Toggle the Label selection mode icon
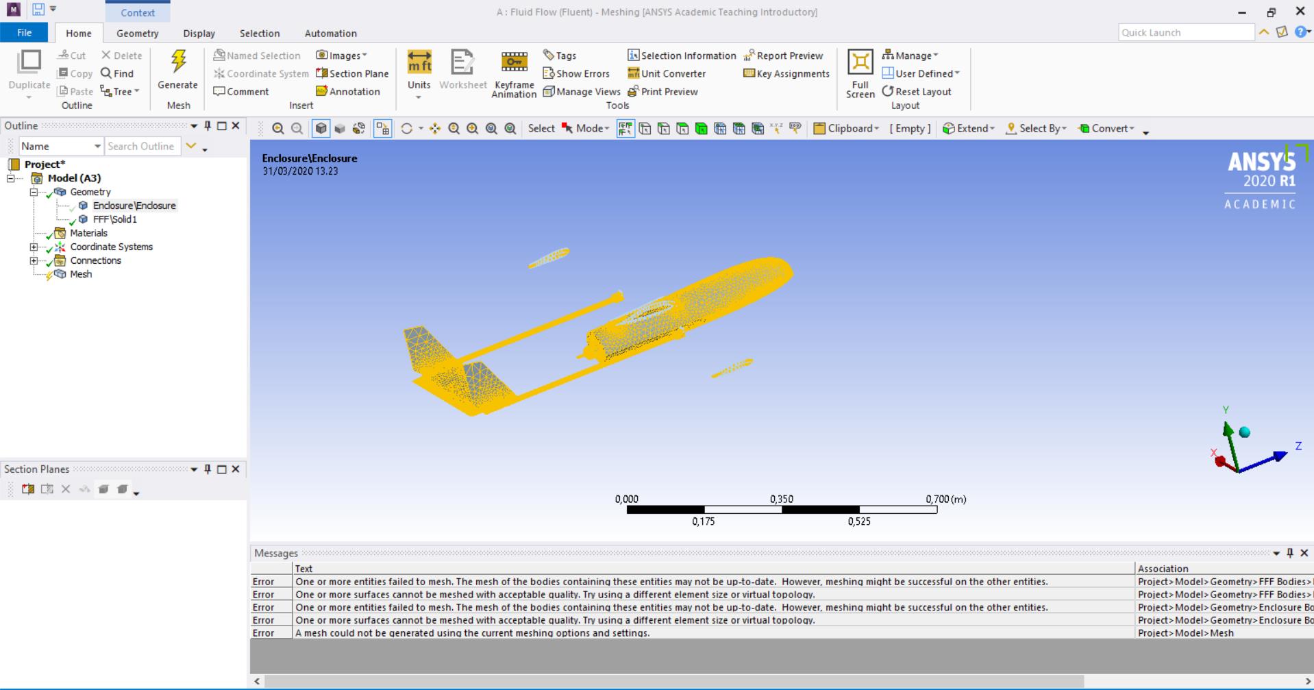The image size is (1314, 690). tap(795, 128)
